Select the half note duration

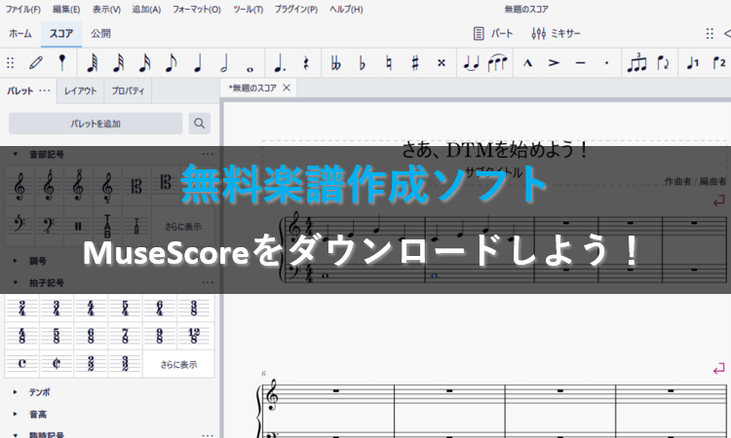[x=224, y=63]
